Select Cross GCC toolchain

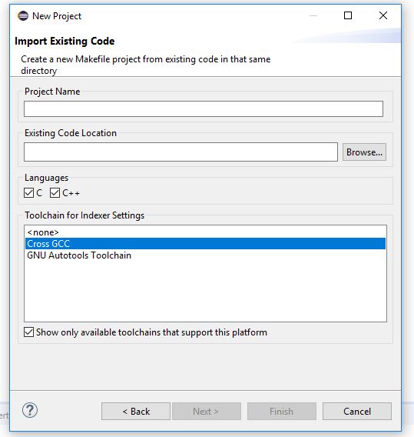pos(205,244)
